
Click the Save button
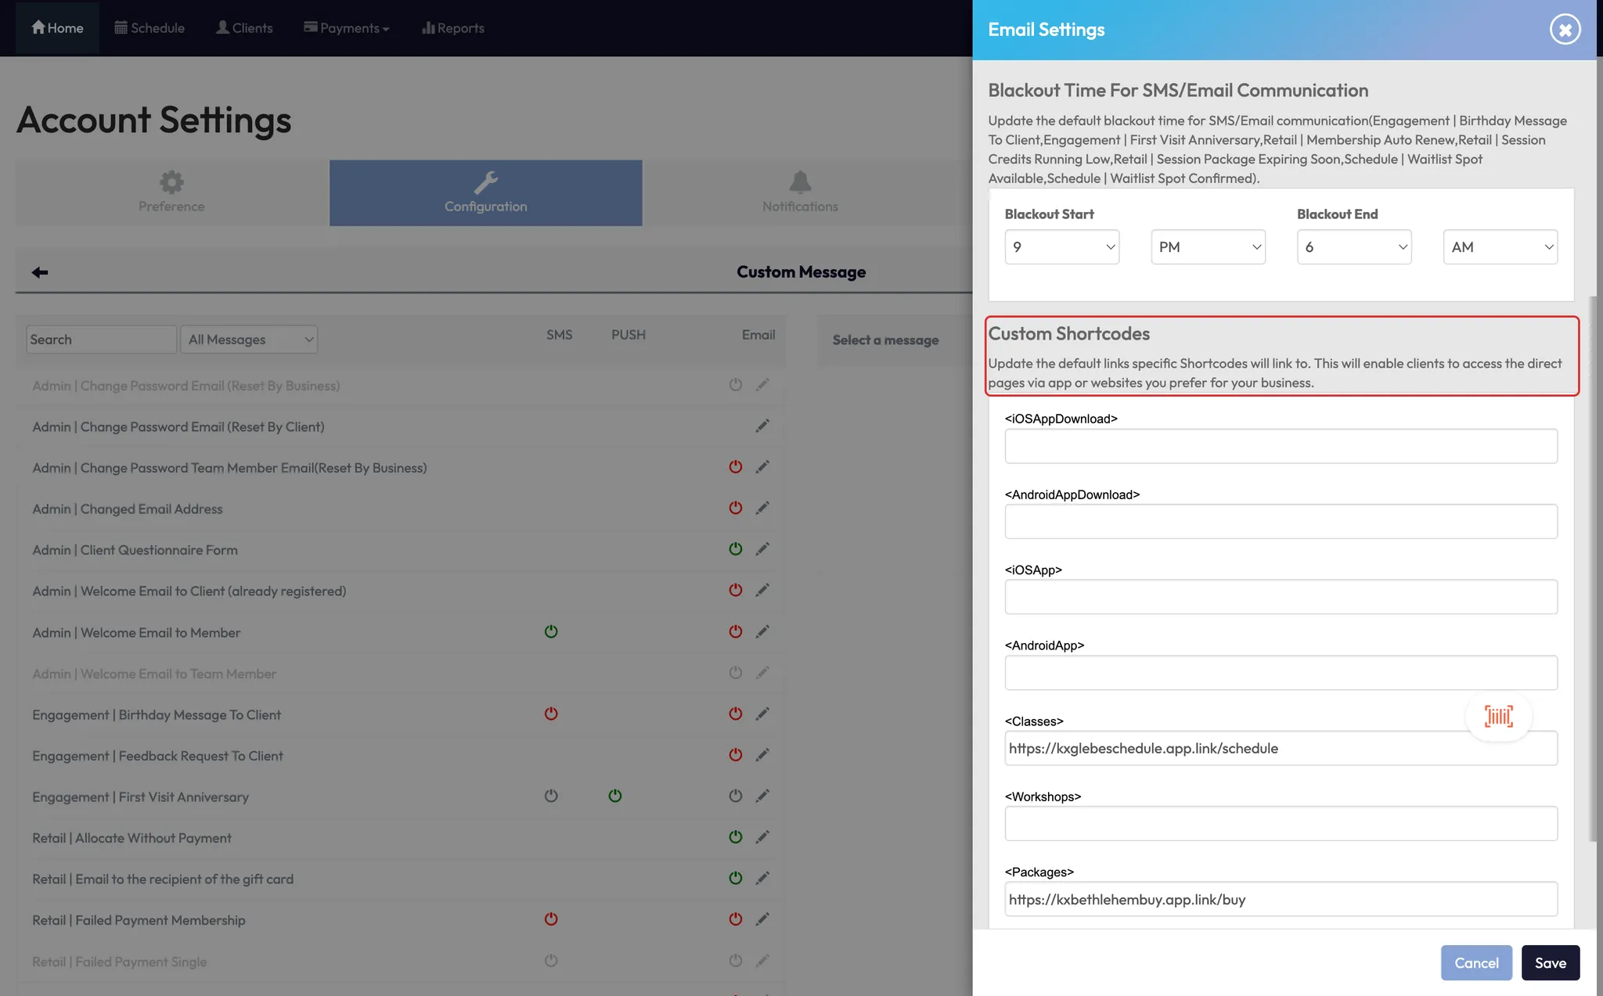tap(1550, 963)
